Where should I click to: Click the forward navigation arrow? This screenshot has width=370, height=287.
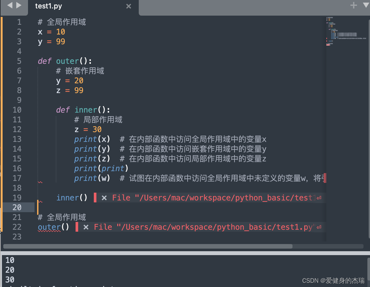coord(18,5)
